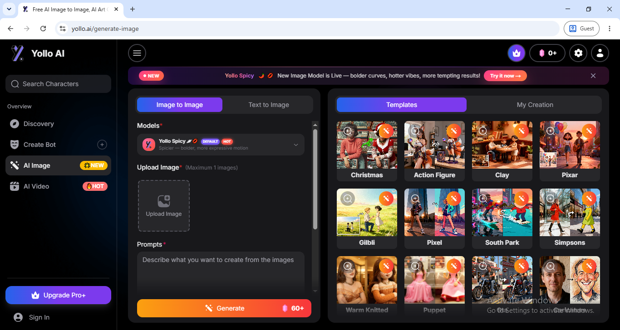This screenshot has height=330, width=620.
Task: Click the magic wand on Action Figure template
Action: pos(453,131)
